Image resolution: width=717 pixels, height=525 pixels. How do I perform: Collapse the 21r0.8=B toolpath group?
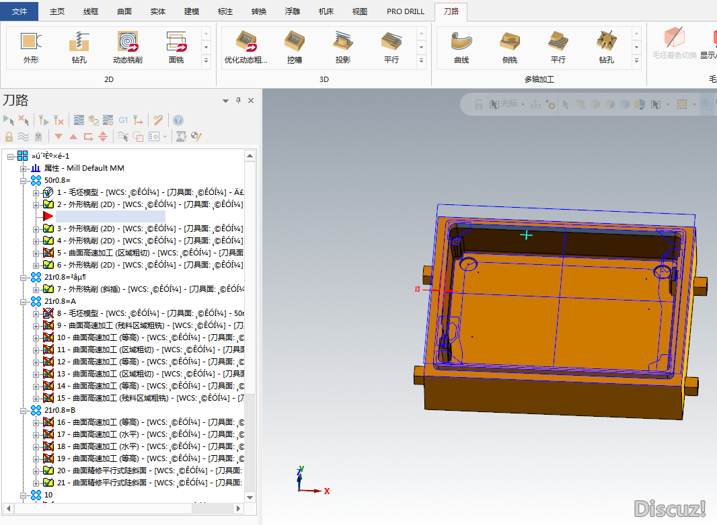coord(23,410)
